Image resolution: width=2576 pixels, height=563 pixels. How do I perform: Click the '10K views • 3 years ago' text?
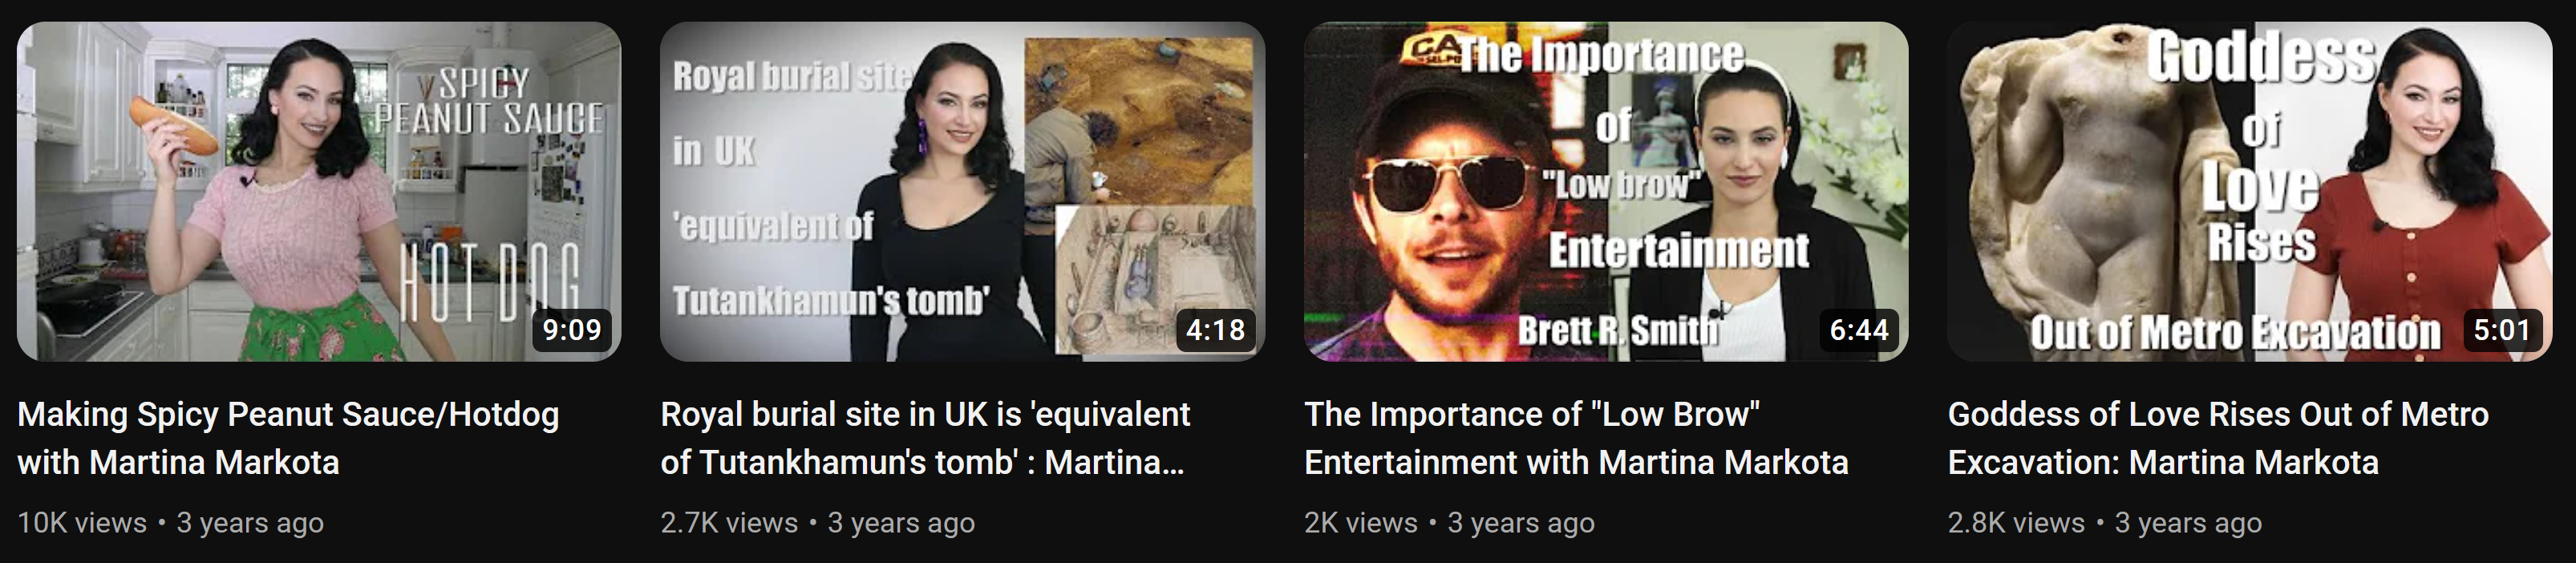tap(171, 523)
